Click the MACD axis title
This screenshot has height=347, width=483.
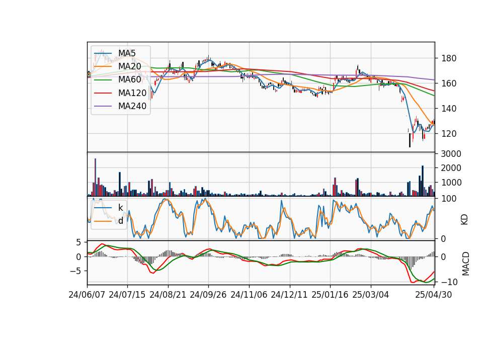tap(466, 264)
